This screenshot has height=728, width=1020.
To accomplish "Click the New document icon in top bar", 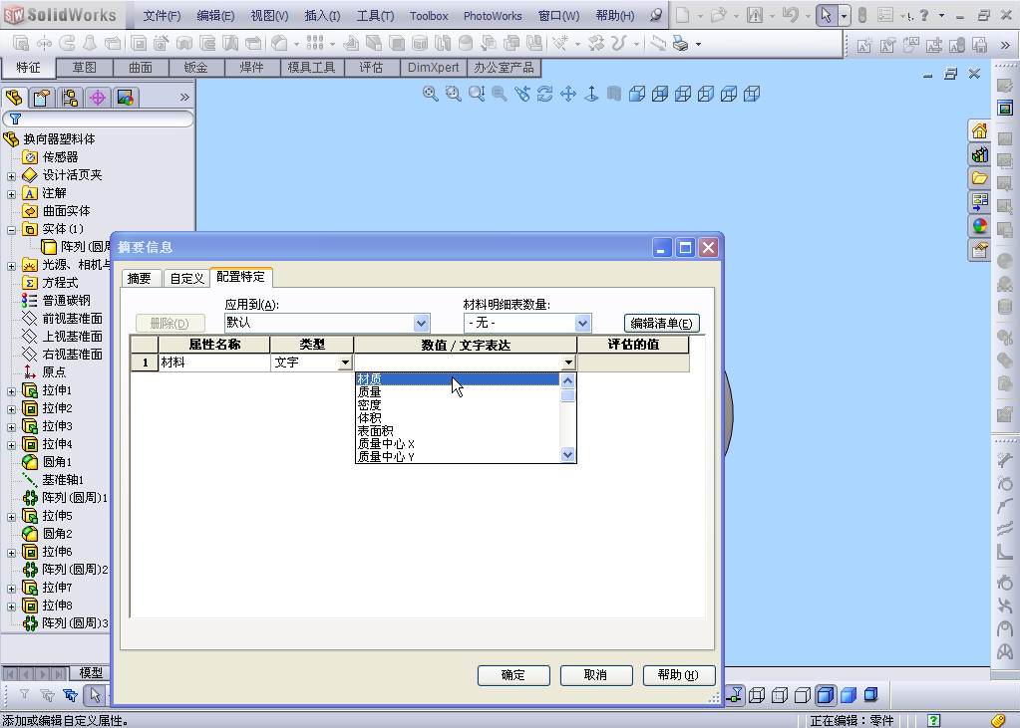I will tap(682, 15).
